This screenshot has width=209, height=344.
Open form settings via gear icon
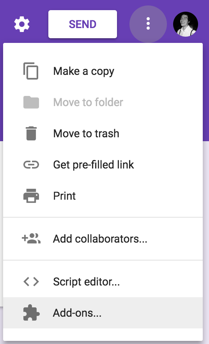[x=22, y=24]
